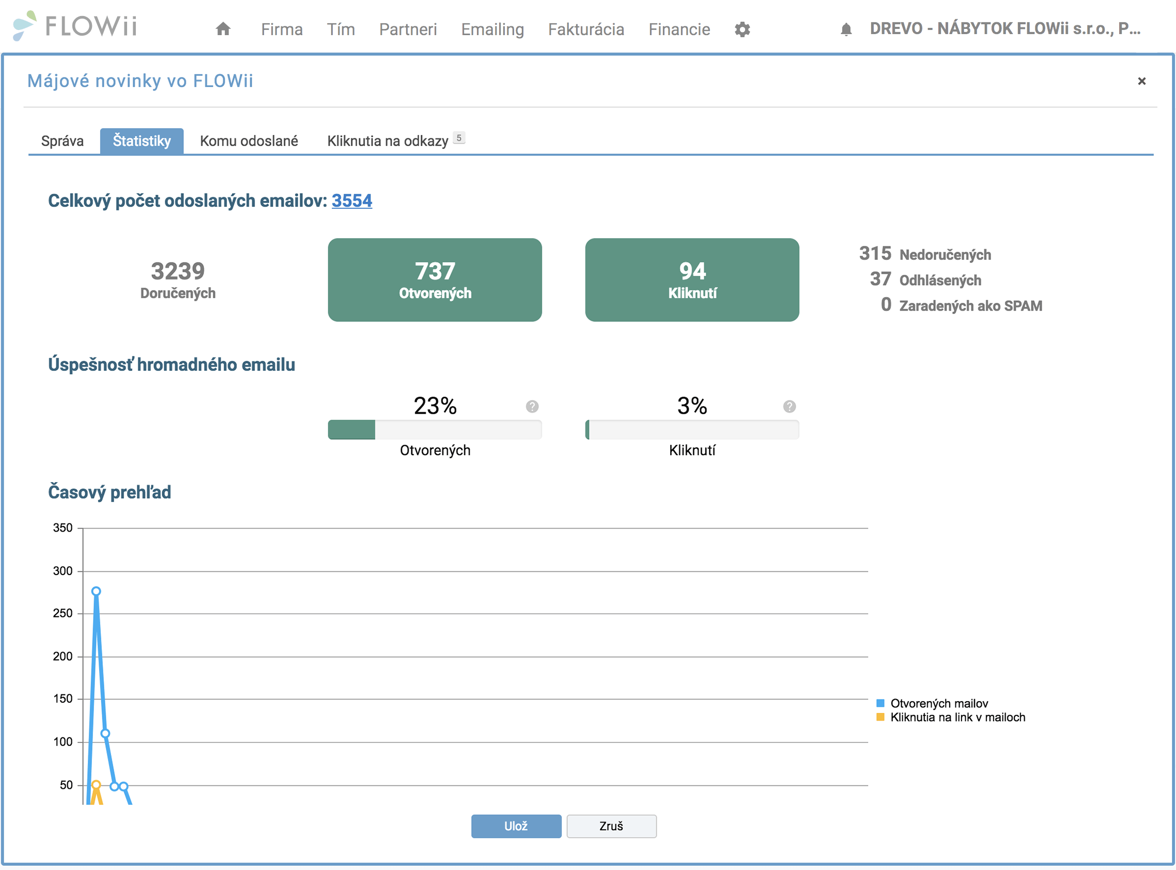Click the Májové novinky vo FLOWii title
This screenshot has width=1176, height=870.
point(140,81)
